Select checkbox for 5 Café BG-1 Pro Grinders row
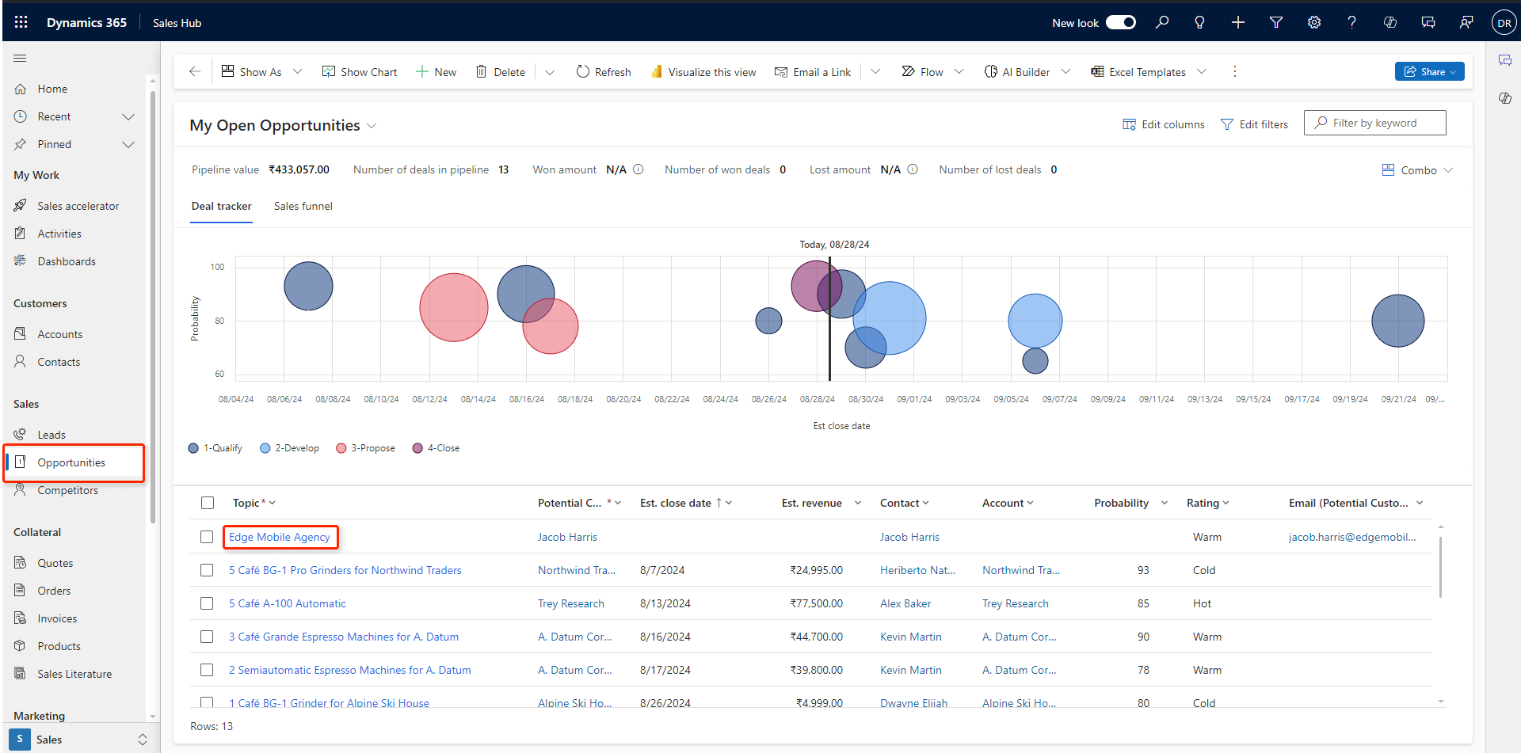1521x753 pixels. tap(207, 570)
